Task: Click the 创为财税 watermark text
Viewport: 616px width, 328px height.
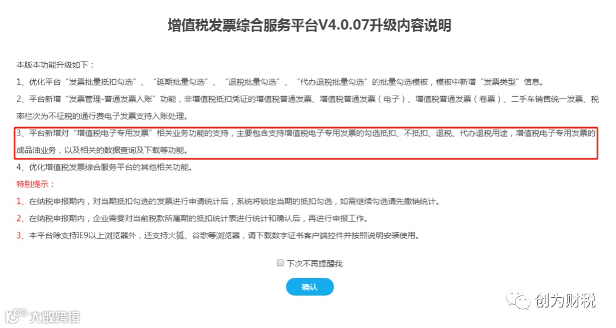Action: pos(565,301)
